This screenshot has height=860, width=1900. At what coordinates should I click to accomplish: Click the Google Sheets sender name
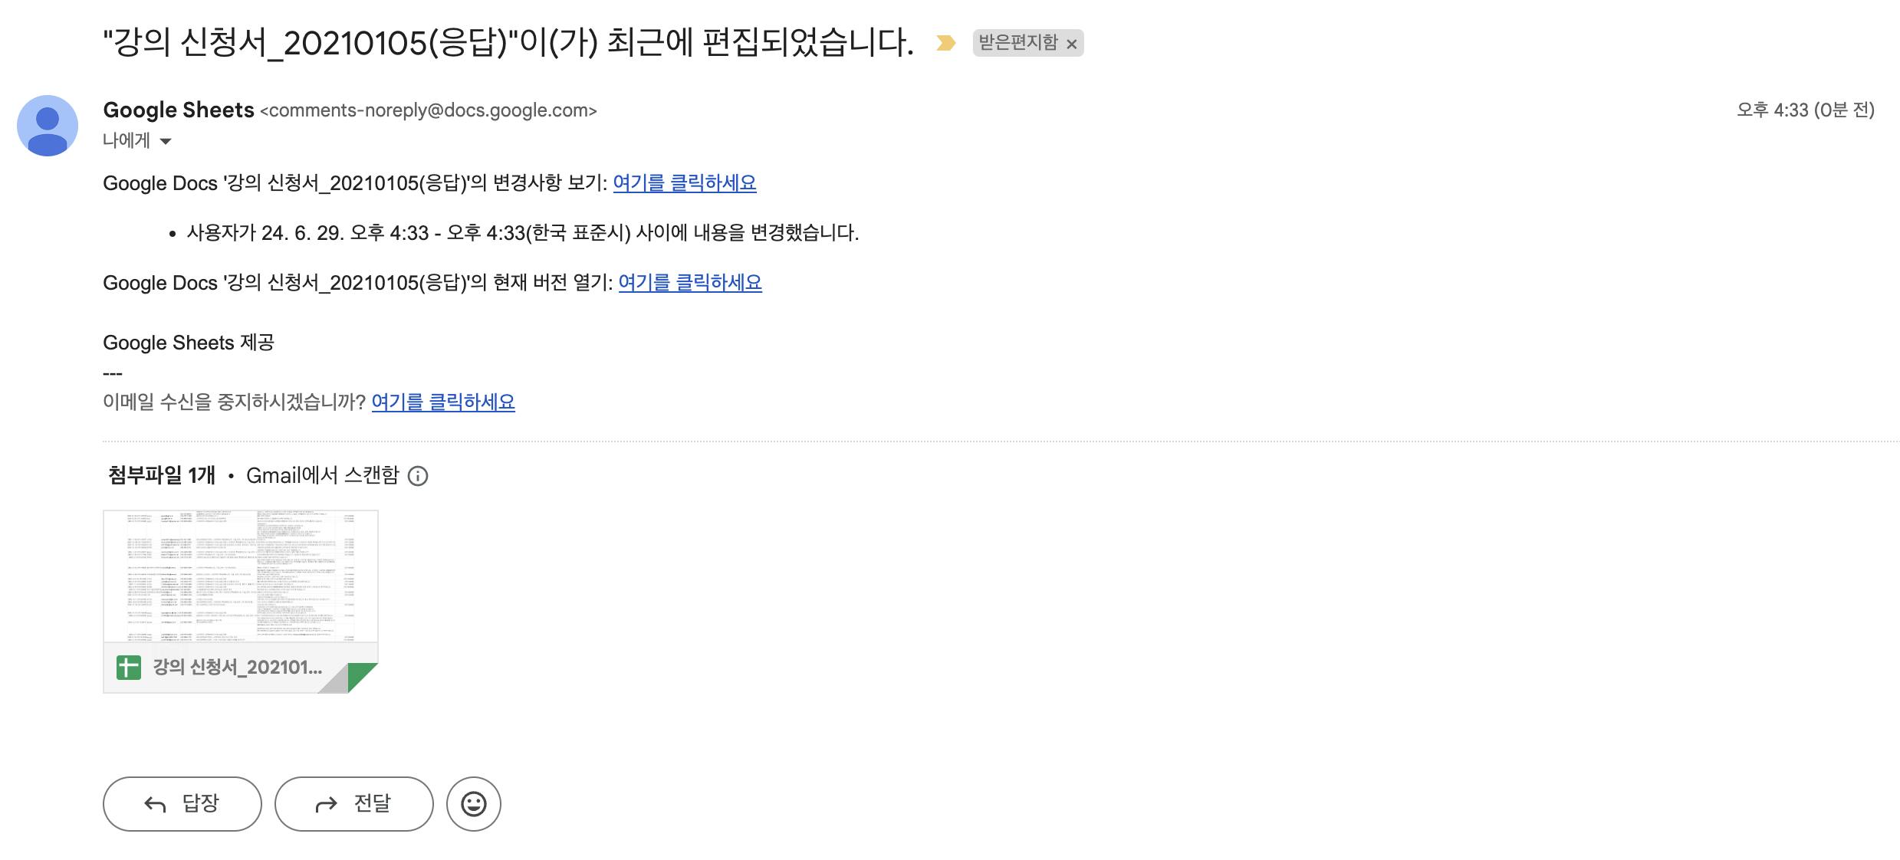(178, 110)
